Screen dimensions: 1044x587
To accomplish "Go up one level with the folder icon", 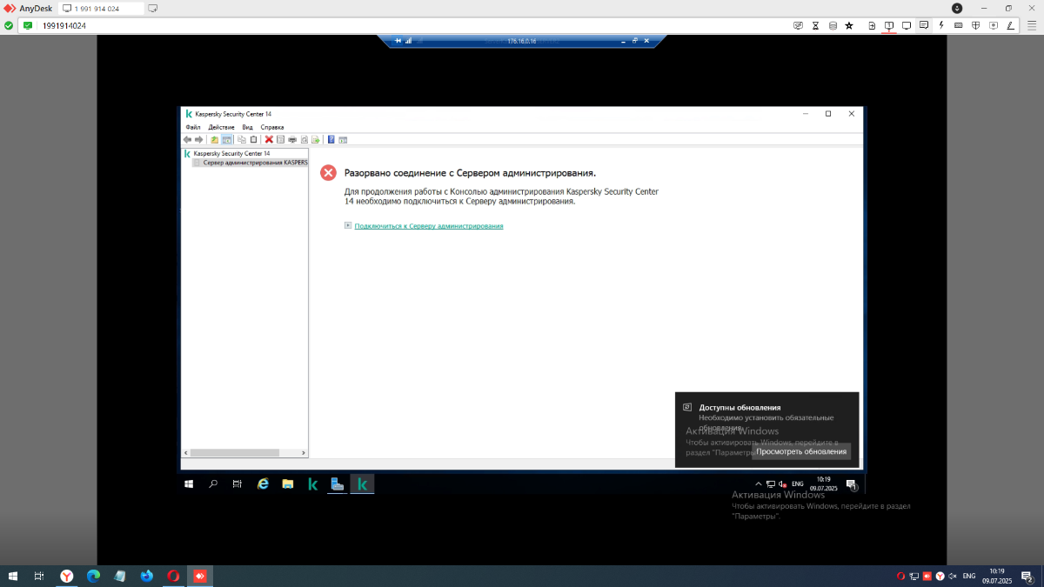I will tap(215, 139).
